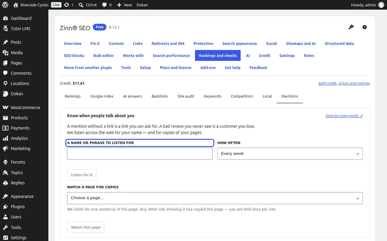Open the Competitors sub-tab

pyautogui.click(x=242, y=96)
